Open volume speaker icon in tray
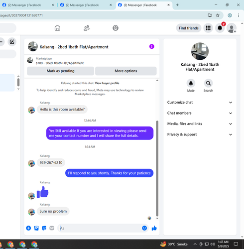The width and height of the screenshot is (244, 249). pyautogui.click(x=213, y=244)
